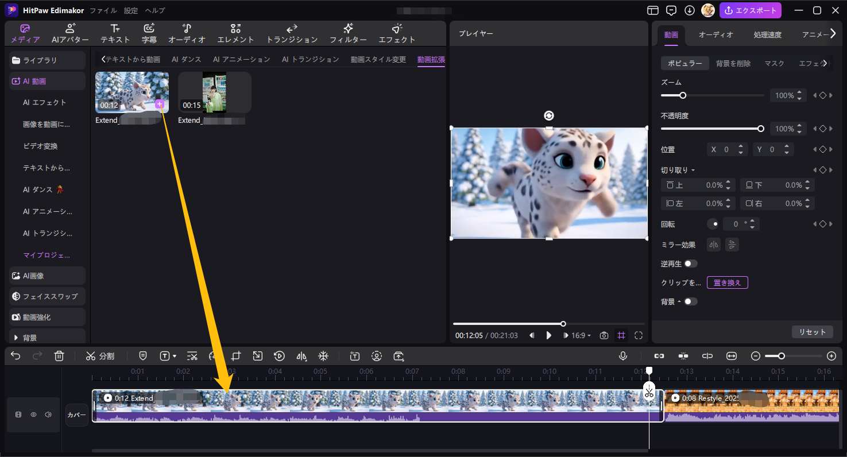Select the 00:15 Extend video thumbnail
The image size is (847, 457).
(214, 92)
